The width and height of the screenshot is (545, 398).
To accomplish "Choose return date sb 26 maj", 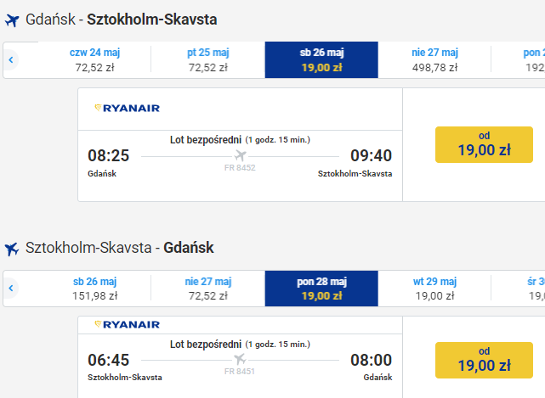I will pyautogui.click(x=94, y=289).
